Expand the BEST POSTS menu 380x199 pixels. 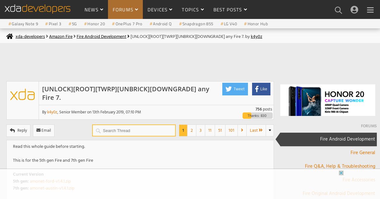click(230, 10)
